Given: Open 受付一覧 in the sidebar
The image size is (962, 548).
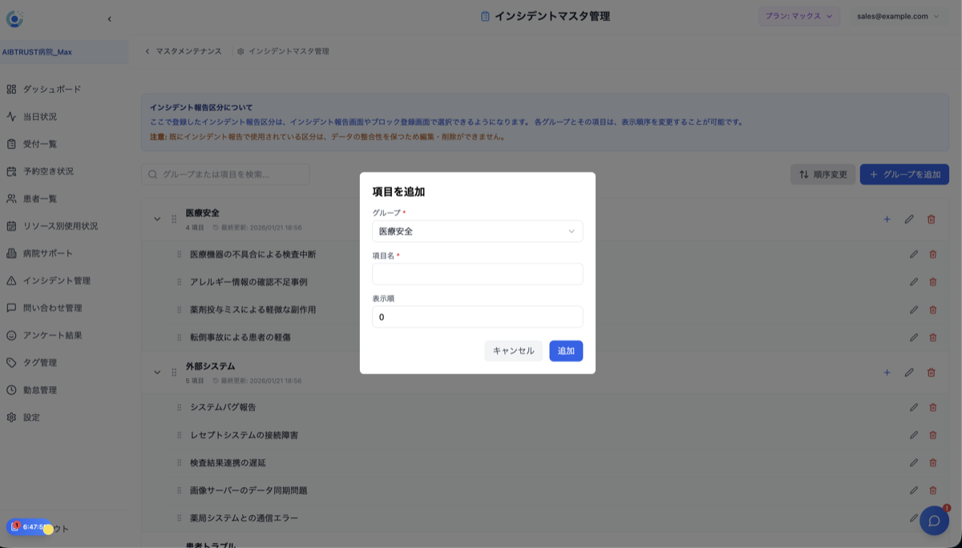Looking at the screenshot, I should pyautogui.click(x=46, y=143).
